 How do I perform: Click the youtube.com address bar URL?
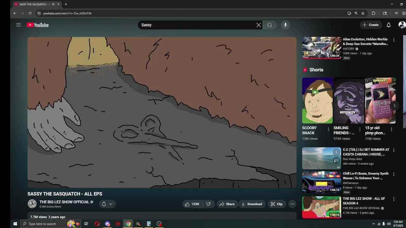point(68,13)
